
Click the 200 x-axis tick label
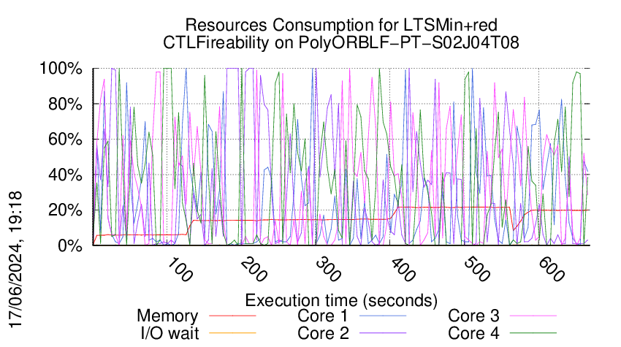pyautogui.click(x=254, y=270)
